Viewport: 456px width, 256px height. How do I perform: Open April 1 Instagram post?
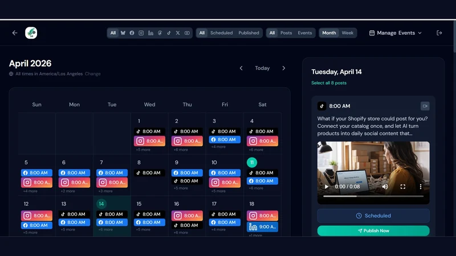pos(149,141)
